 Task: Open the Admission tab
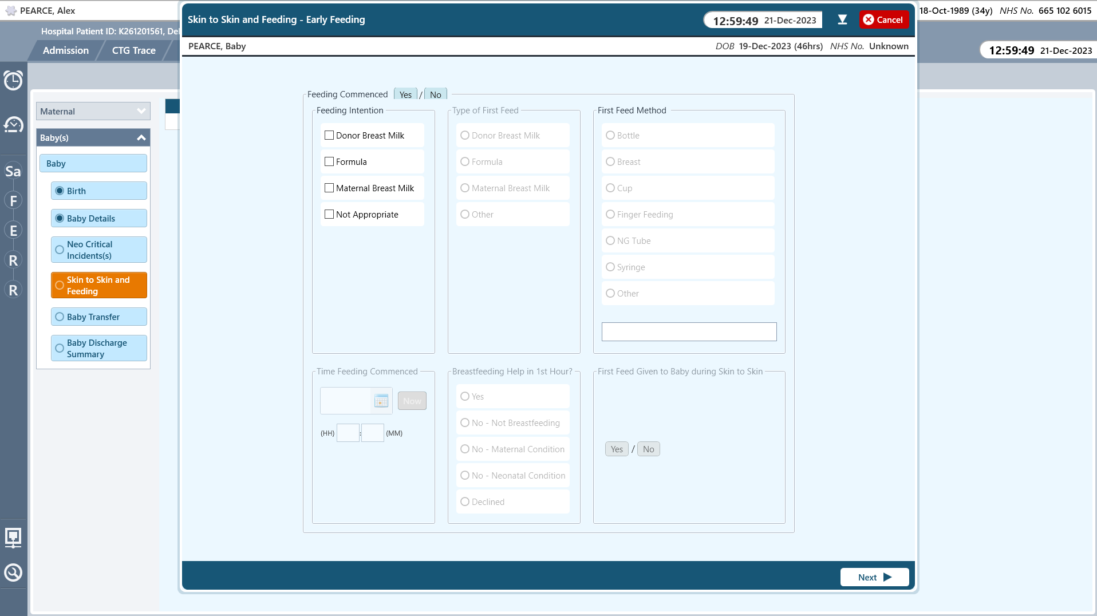(66, 50)
